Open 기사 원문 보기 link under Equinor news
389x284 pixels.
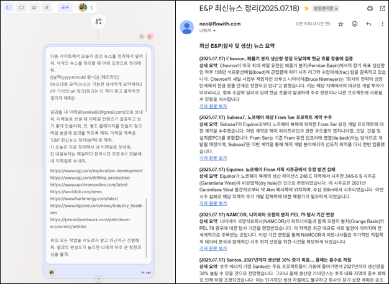213,203
